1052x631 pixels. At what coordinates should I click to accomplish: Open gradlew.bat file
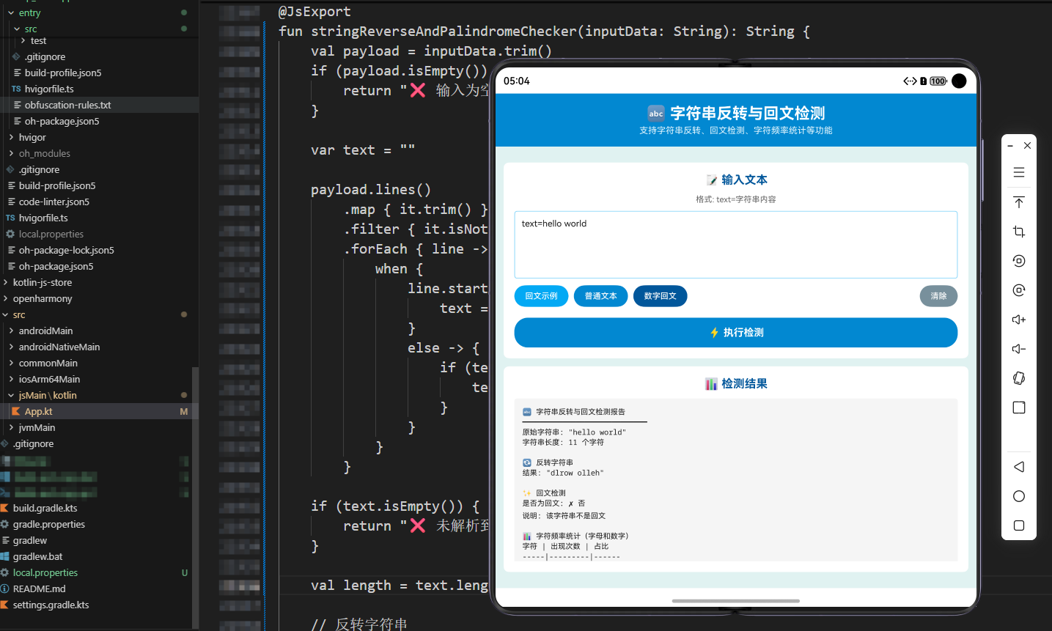point(37,557)
